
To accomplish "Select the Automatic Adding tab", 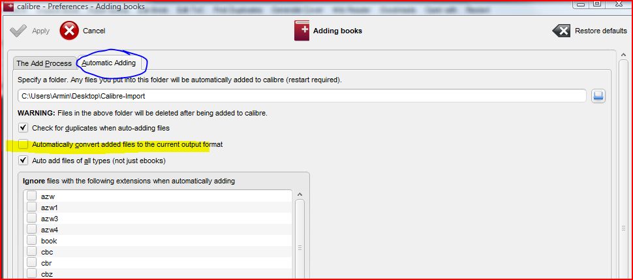I will [109, 63].
